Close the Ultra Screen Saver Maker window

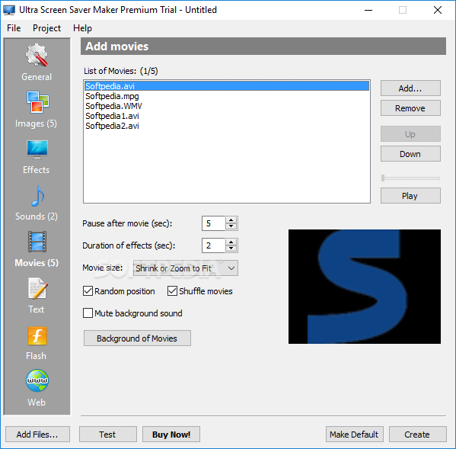(438, 10)
